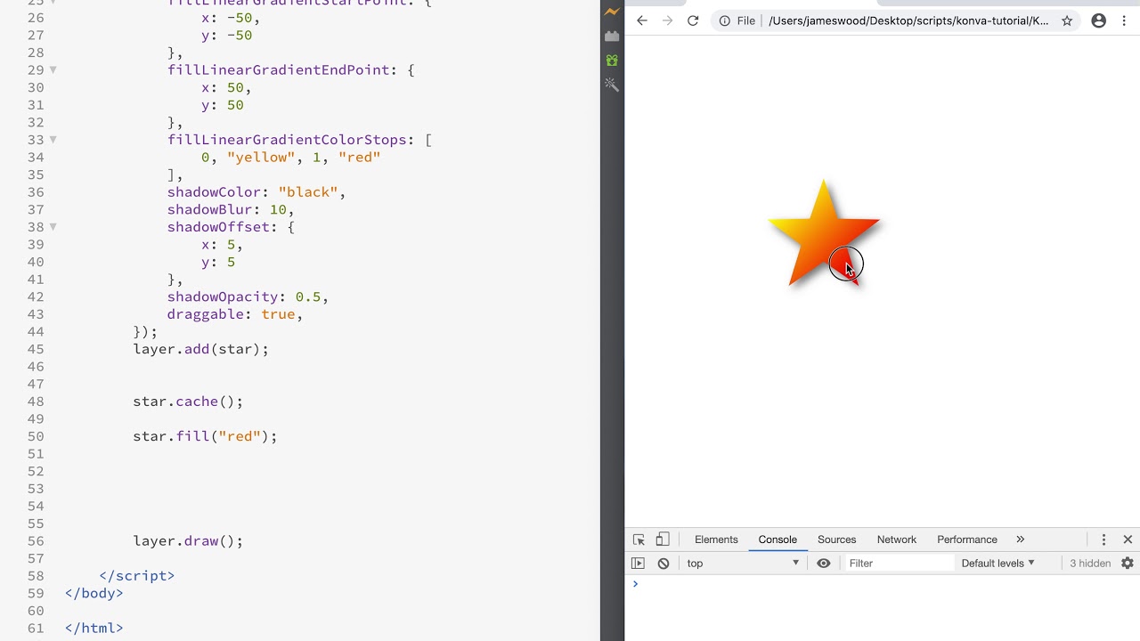
Task: Click 'shadowBlur: 10,' in the code
Action: [x=231, y=209]
